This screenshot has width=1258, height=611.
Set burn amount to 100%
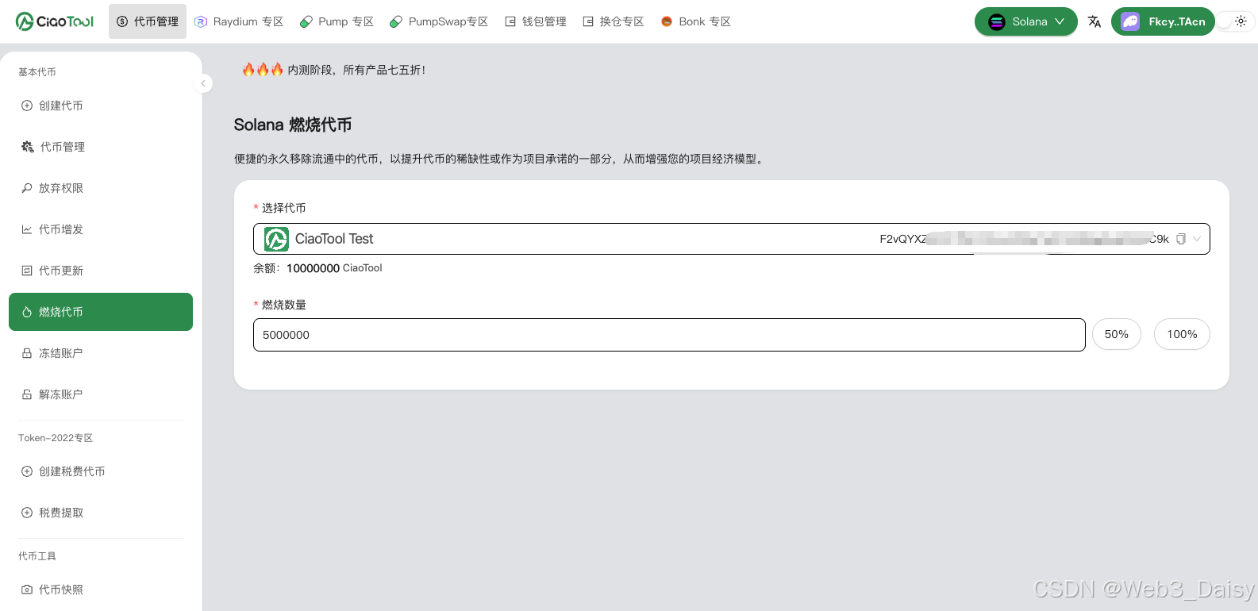click(1182, 334)
